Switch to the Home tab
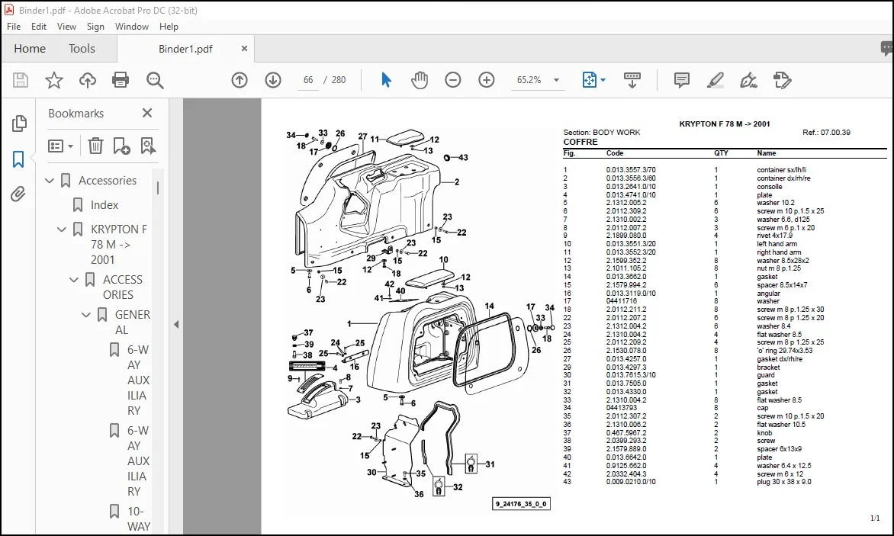 [30, 49]
